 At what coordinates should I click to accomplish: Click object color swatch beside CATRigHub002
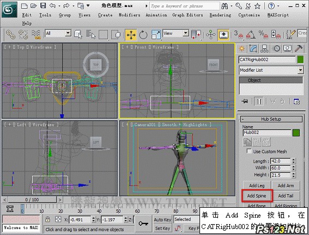click(x=300, y=60)
